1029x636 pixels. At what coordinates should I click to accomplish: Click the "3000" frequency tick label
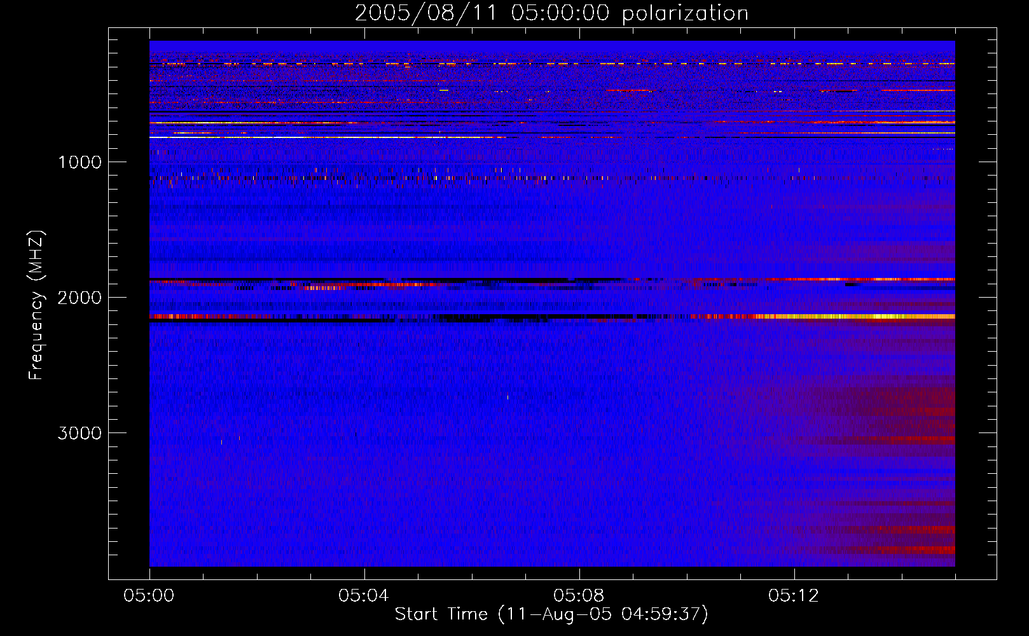79,433
